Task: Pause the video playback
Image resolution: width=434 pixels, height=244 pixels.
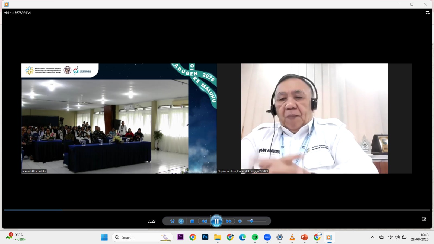Action: (216, 221)
